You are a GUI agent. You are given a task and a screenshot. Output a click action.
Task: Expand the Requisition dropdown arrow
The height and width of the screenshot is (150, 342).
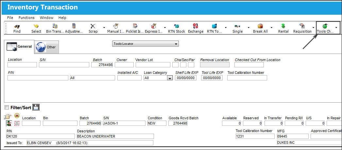coord(314,27)
